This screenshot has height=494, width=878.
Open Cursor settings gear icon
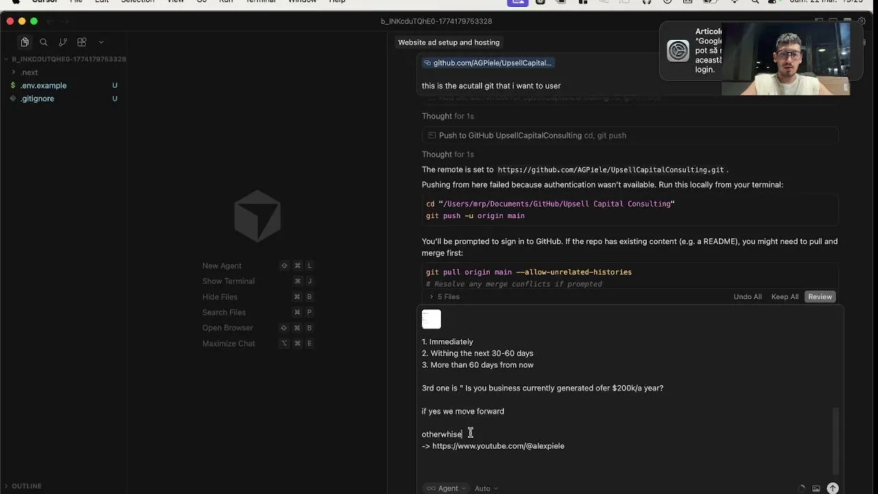tap(862, 21)
